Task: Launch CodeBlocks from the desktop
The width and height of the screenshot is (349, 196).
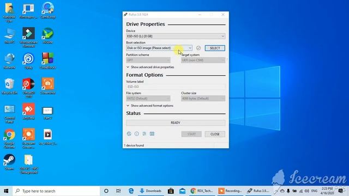Action: (x=47, y=61)
